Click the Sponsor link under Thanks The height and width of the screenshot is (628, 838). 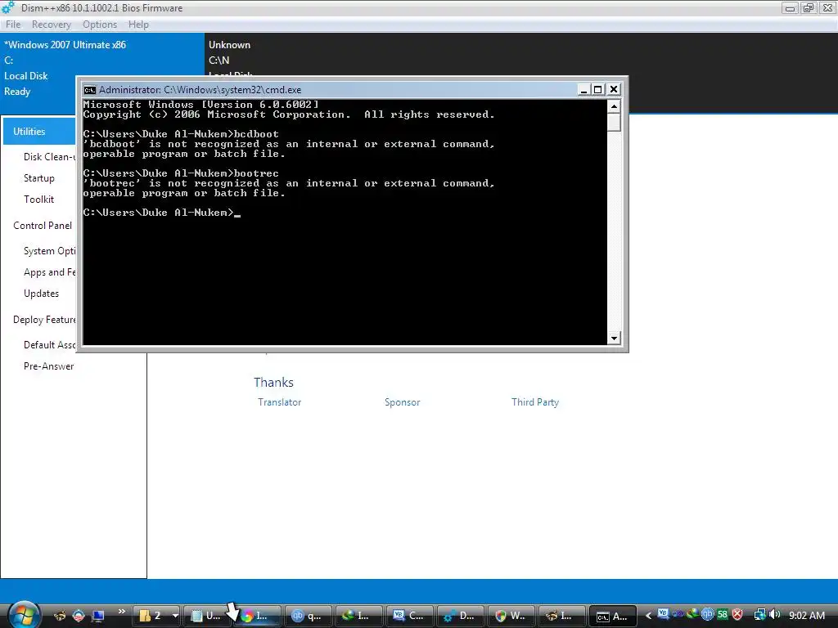click(x=403, y=402)
